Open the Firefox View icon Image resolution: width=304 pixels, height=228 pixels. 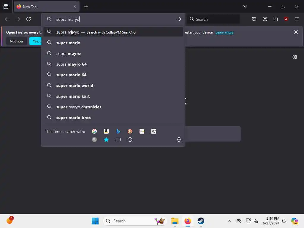coord(6,7)
